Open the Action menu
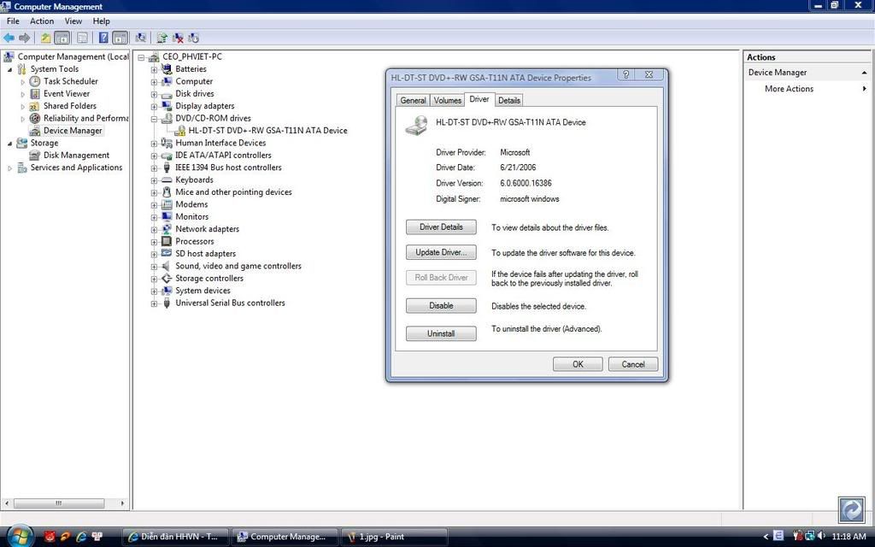Viewport: 875px width, 547px height. click(42, 21)
